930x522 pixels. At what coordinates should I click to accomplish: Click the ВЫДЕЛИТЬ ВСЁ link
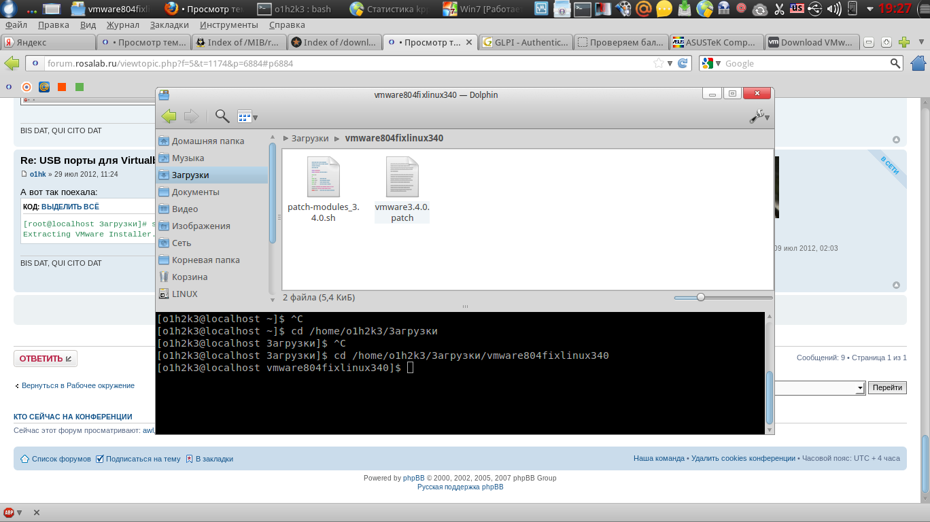click(69, 207)
